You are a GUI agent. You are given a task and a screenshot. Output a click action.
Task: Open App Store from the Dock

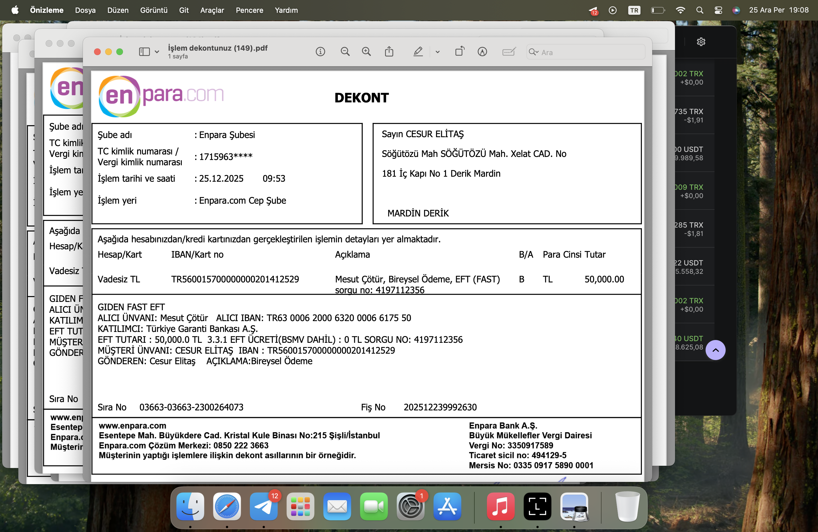[447, 506]
